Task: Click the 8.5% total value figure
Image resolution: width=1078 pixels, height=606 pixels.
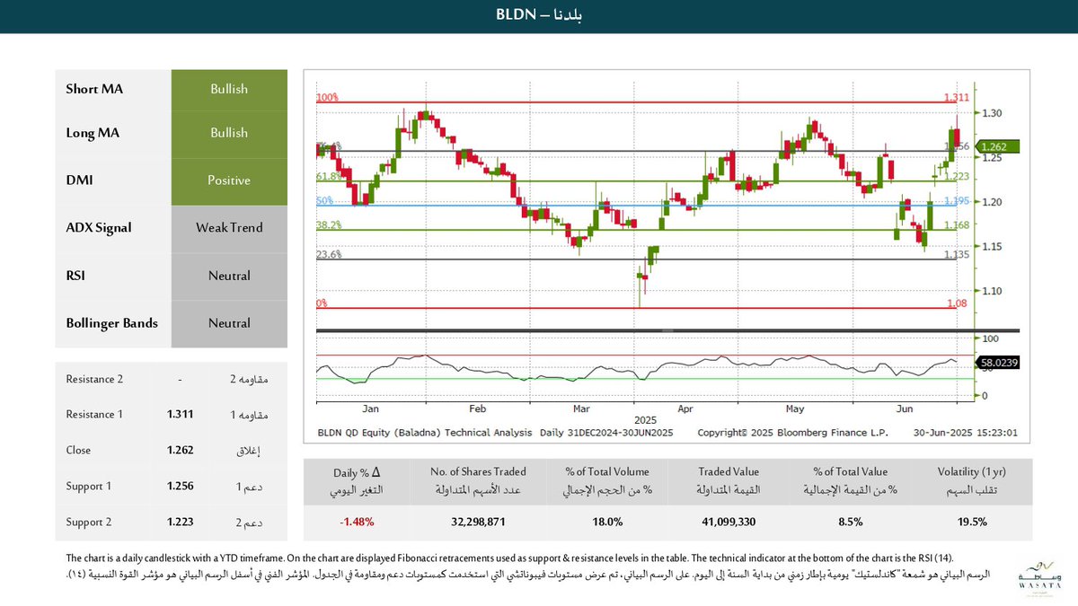Action: pos(850,522)
